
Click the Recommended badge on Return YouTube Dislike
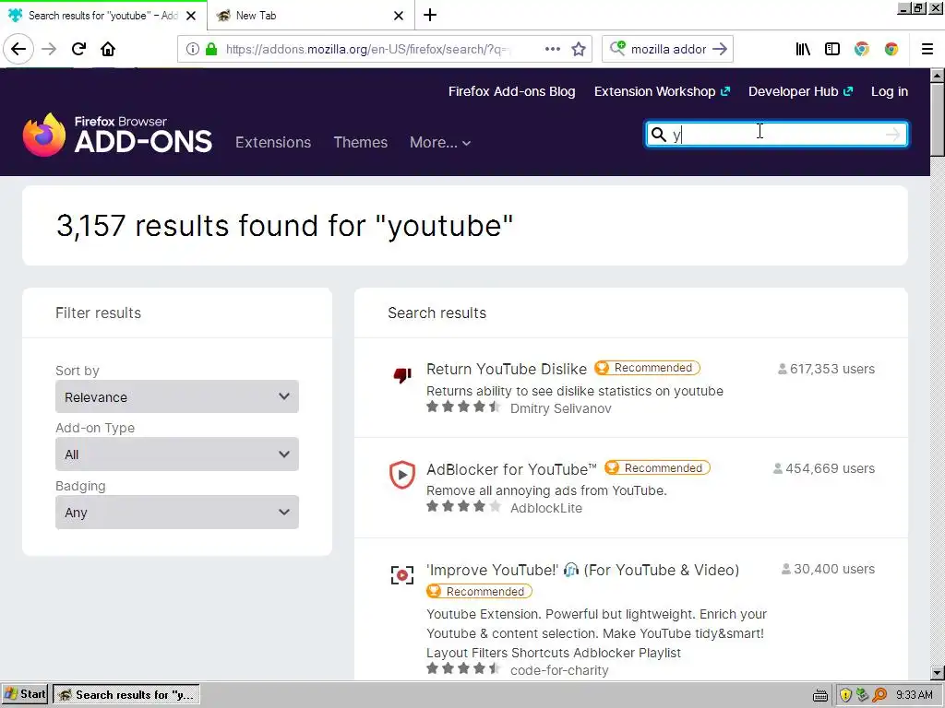[x=647, y=368]
